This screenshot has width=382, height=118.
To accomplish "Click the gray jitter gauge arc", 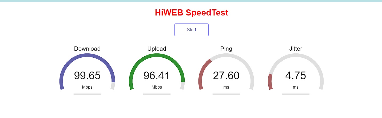I will click(296, 55).
